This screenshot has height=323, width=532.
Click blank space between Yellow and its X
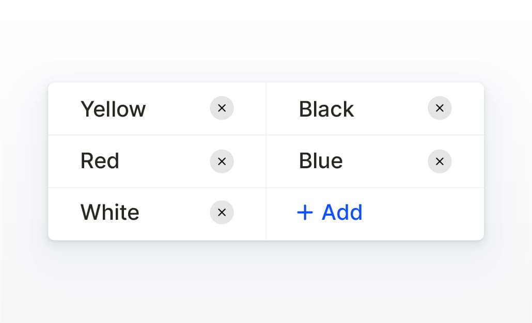[x=178, y=109]
